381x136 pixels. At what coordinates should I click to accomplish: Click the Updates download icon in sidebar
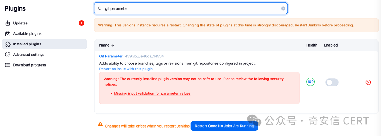(x=7, y=23)
